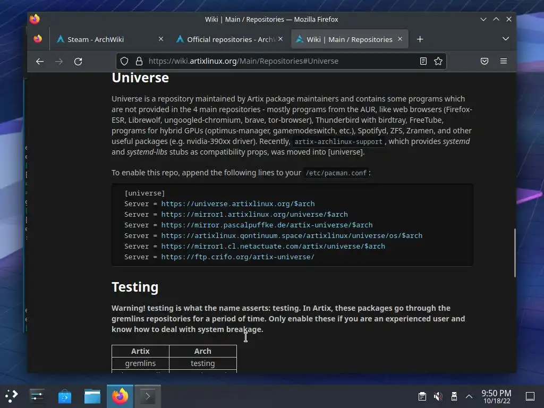Open tracking protection shield info
Viewport: 544px width, 408px height.
pos(124,62)
